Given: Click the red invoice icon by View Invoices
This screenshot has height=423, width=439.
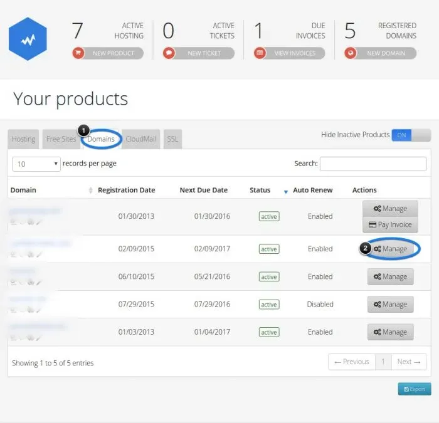Looking at the screenshot, I should (260, 53).
